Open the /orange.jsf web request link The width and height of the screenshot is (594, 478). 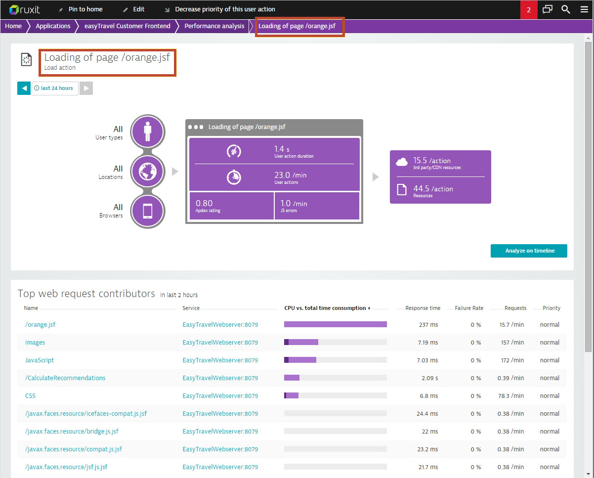click(40, 325)
